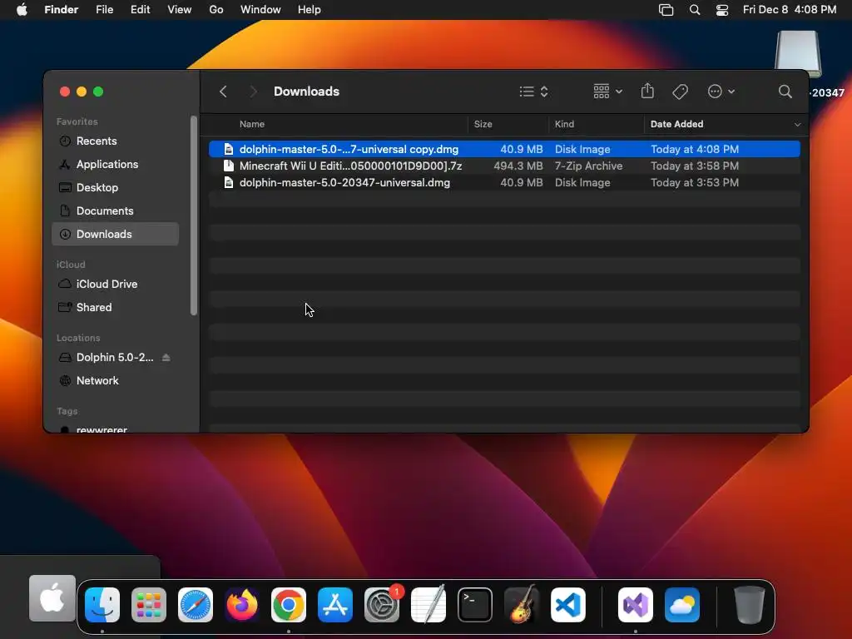This screenshot has height=639, width=852.
Task: Open Recents in the sidebar
Action: click(115, 141)
